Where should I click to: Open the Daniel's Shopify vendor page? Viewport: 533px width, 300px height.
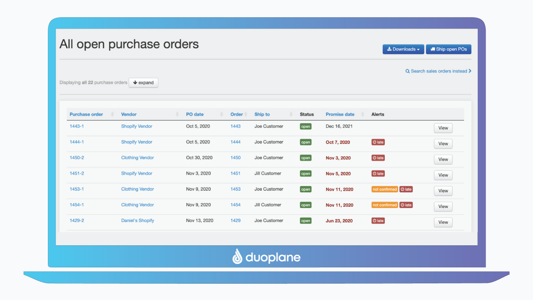[137, 220]
